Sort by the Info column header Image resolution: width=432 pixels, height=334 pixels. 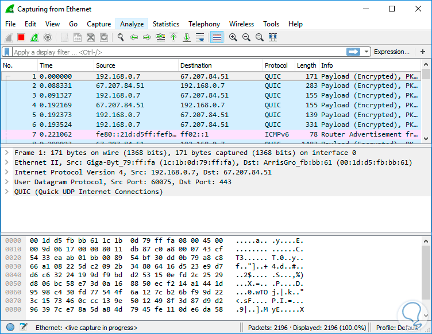[x=370, y=65]
